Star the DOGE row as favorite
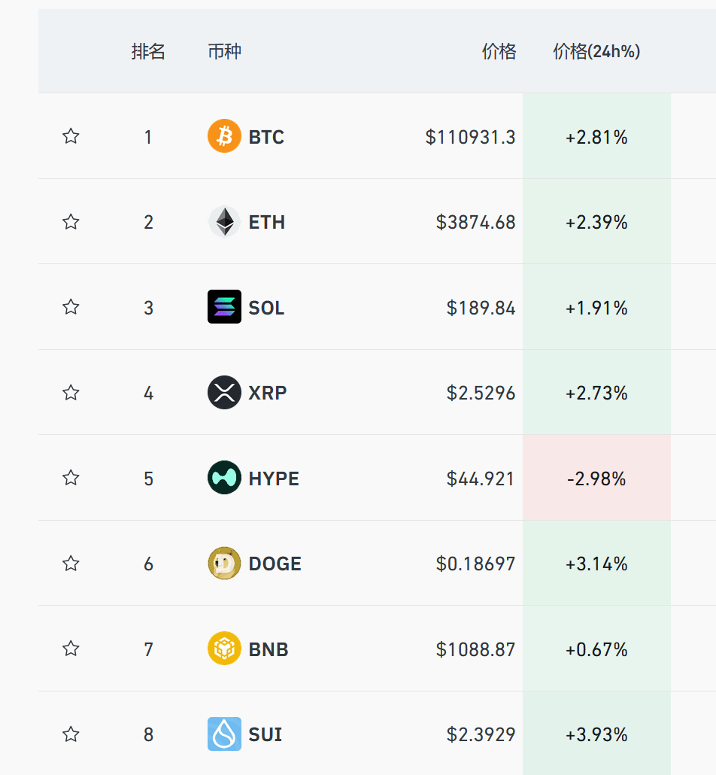The image size is (716, 775). tap(71, 564)
